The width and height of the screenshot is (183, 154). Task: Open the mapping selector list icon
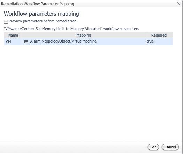(26, 41)
